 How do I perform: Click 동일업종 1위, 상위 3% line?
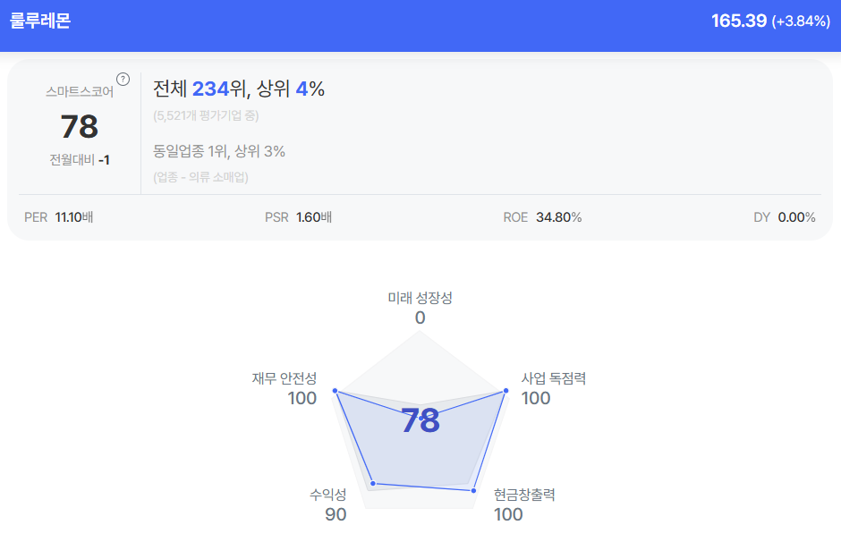point(219,151)
